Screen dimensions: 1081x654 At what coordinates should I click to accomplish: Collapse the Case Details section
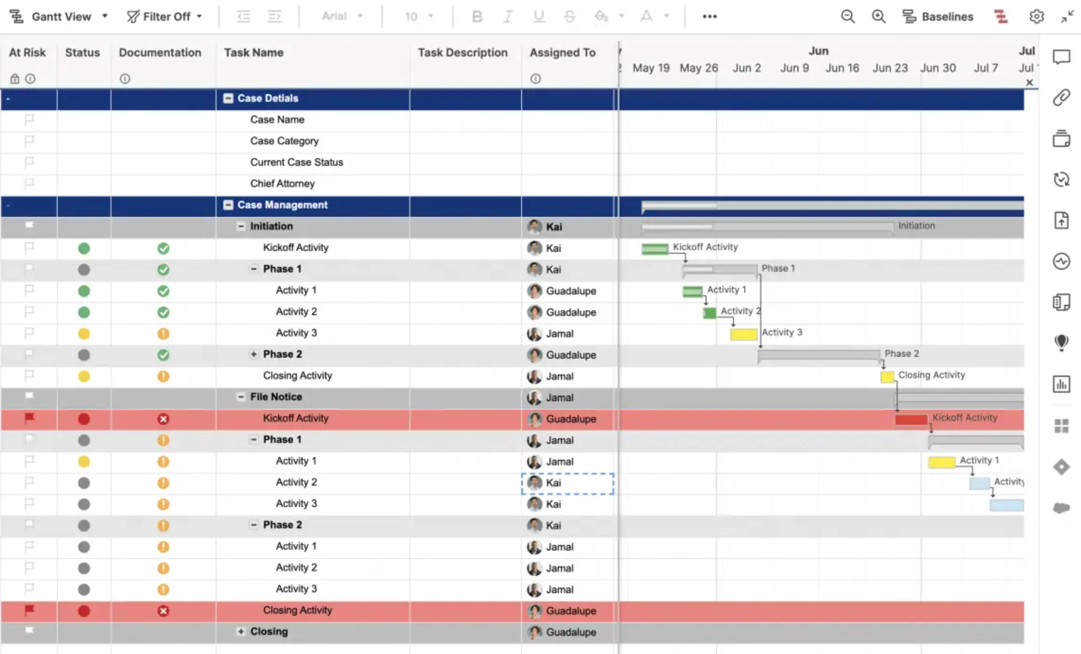228,98
